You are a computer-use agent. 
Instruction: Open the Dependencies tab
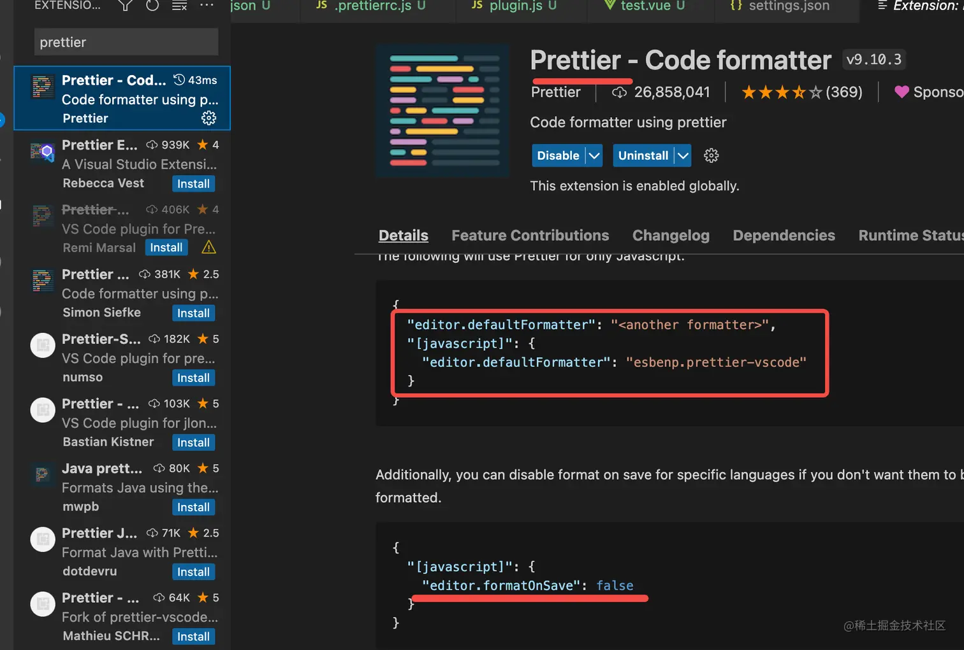[x=784, y=236]
